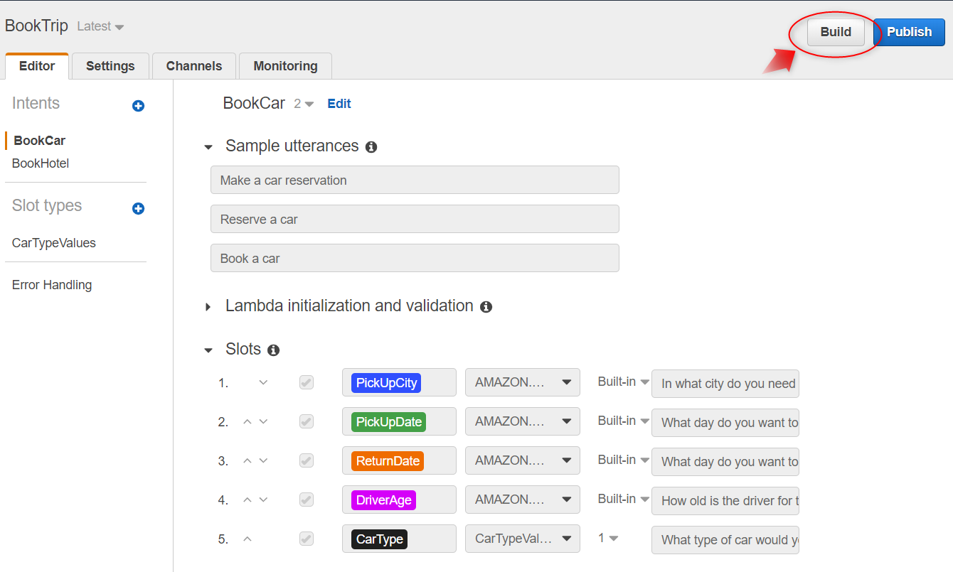Click the Edit link next to BookCar

coord(339,104)
